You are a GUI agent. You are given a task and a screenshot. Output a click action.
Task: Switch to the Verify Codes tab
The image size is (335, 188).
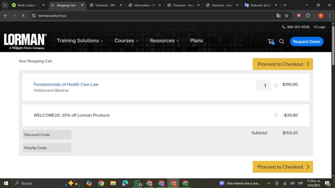(27, 5)
